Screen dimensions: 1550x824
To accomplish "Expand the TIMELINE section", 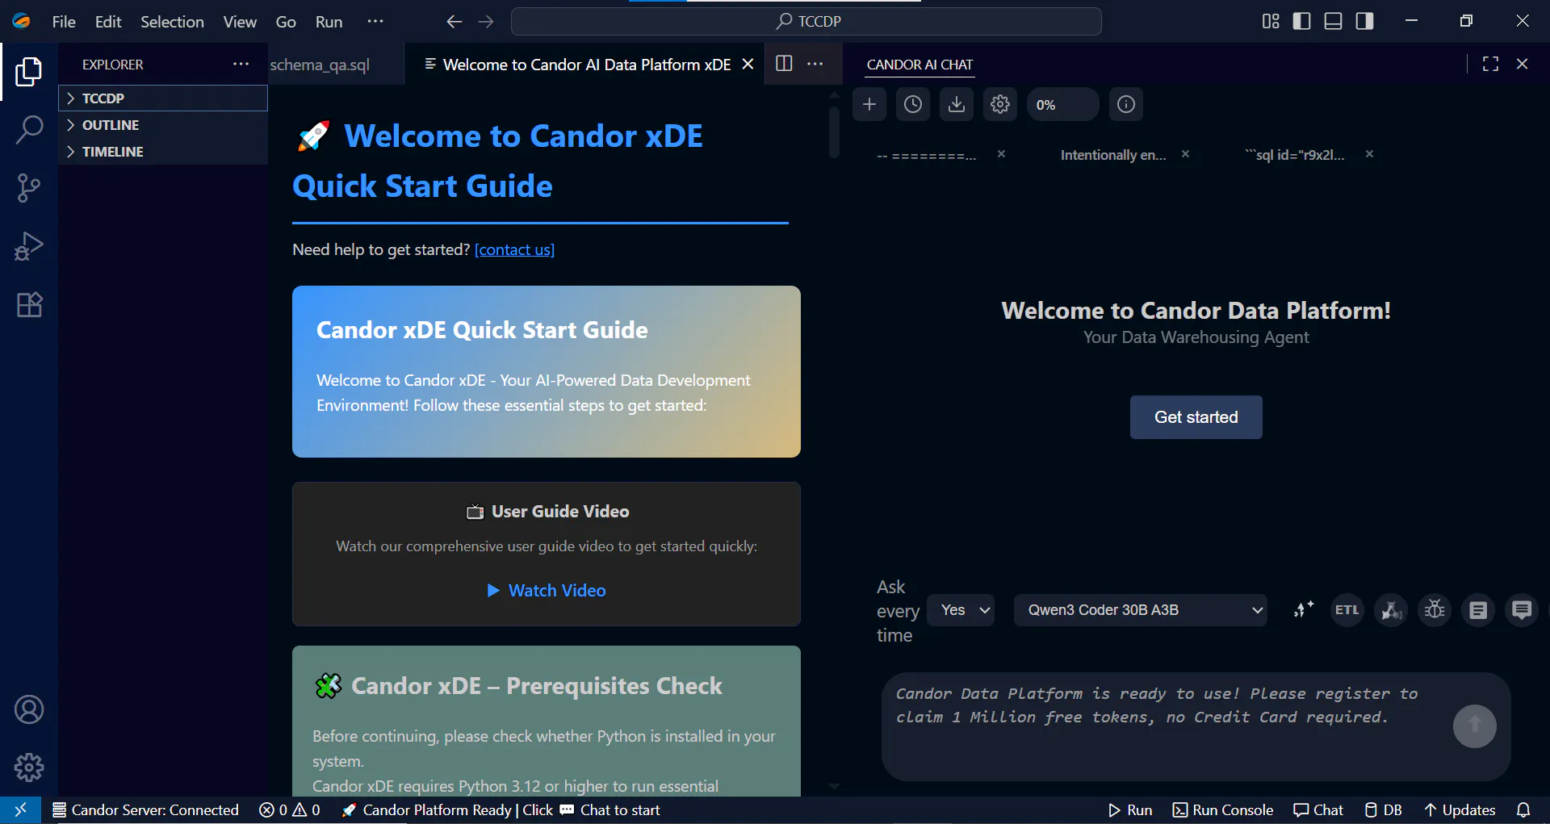I will point(163,152).
